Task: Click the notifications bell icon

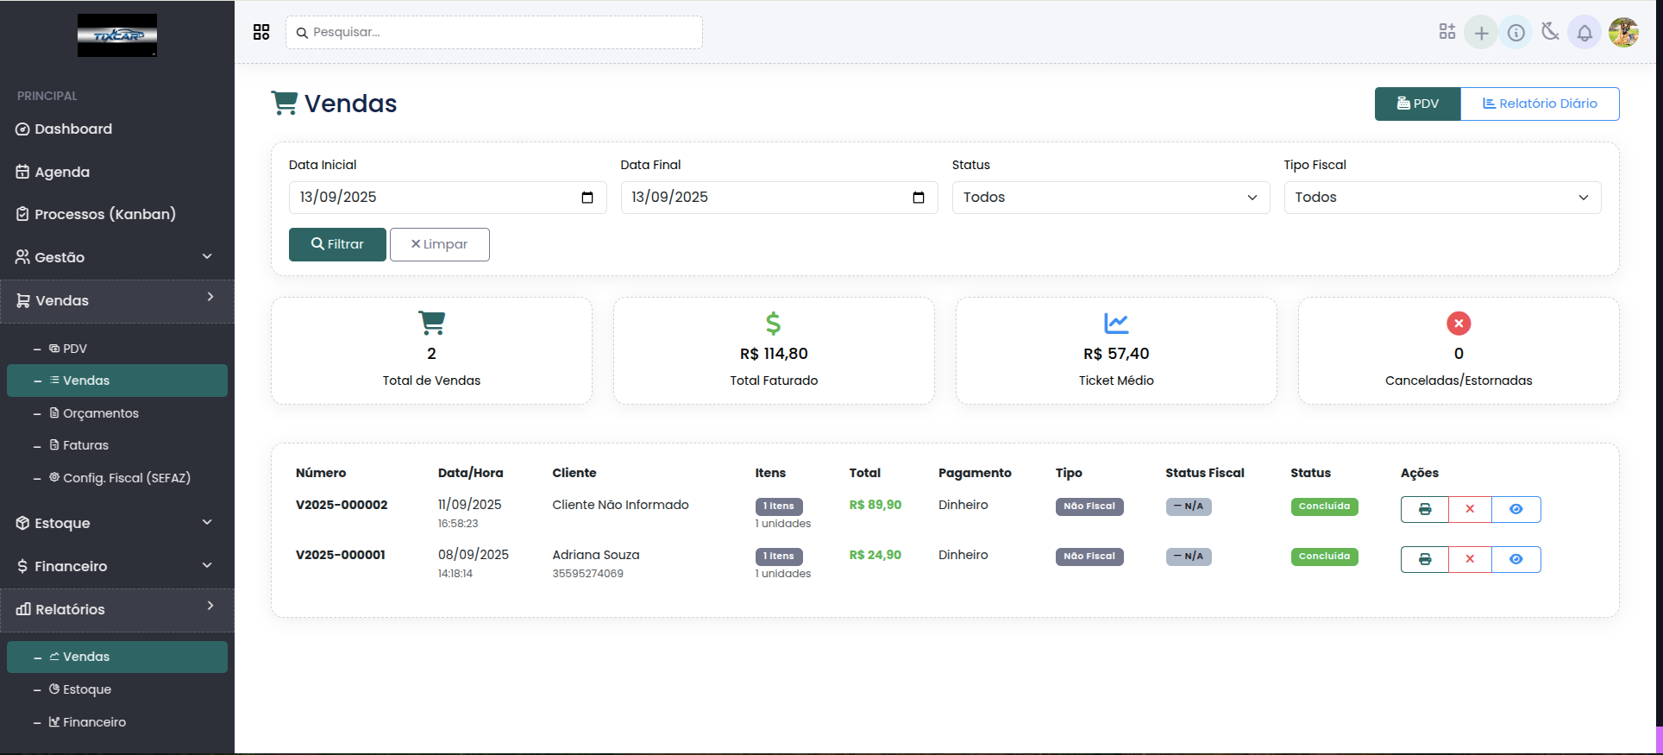Action: pos(1585,33)
